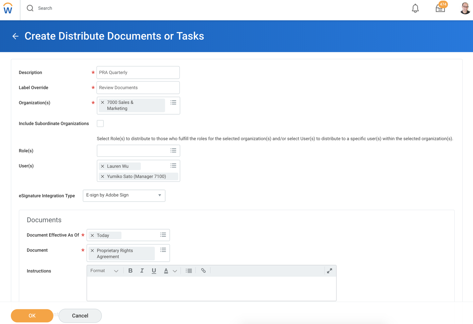Click the OK button to submit
The height and width of the screenshot is (324, 473).
pos(32,315)
